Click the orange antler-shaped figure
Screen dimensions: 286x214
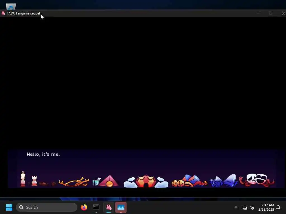point(74,182)
